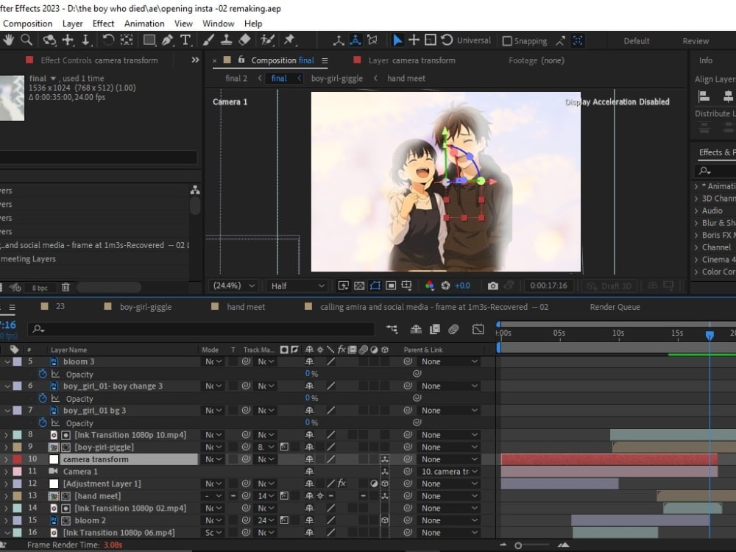736x552 pixels.
Task: Enable motion blur for timeline
Action: point(453,329)
